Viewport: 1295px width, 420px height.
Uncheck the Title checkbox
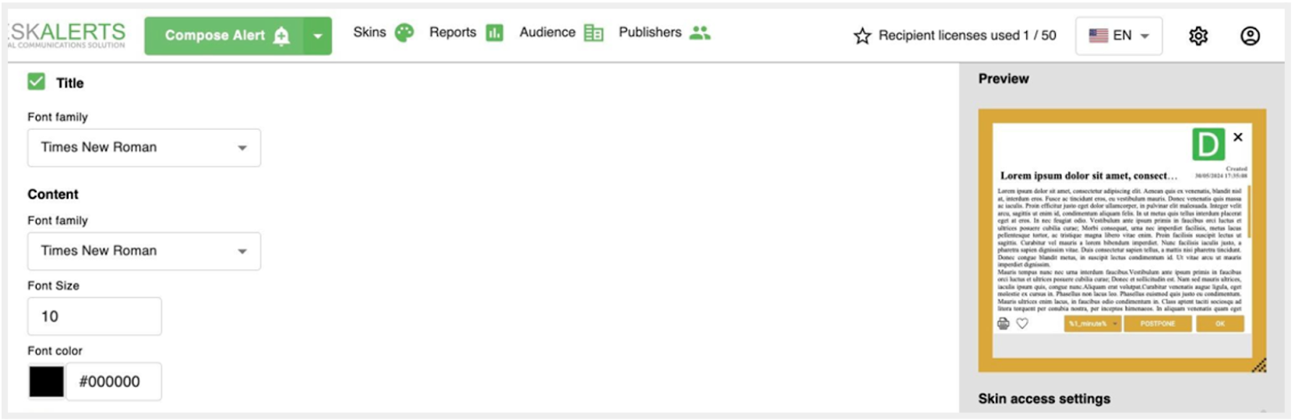coord(37,82)
